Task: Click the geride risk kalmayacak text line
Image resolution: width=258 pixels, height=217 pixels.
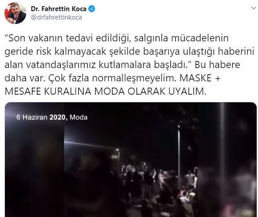Action: [x=129, y=52]
